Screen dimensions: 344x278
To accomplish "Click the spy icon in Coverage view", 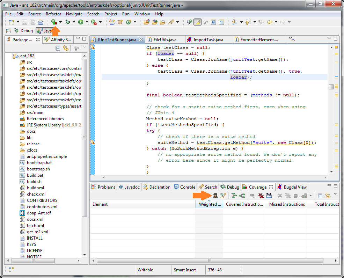I will point(215,196).
